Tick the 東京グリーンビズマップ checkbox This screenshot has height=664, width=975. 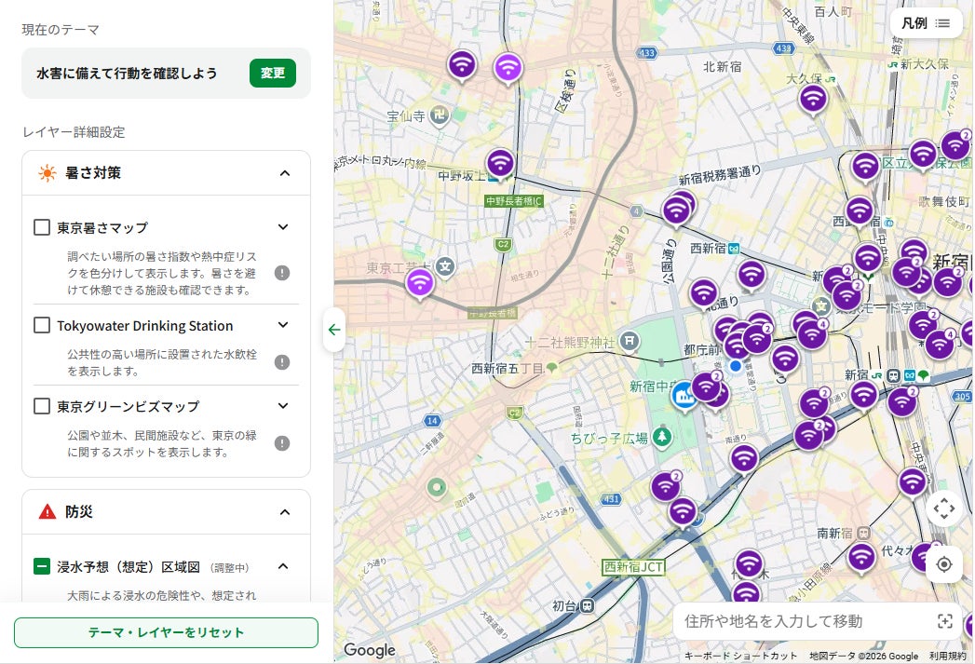(x=42, y=406)
